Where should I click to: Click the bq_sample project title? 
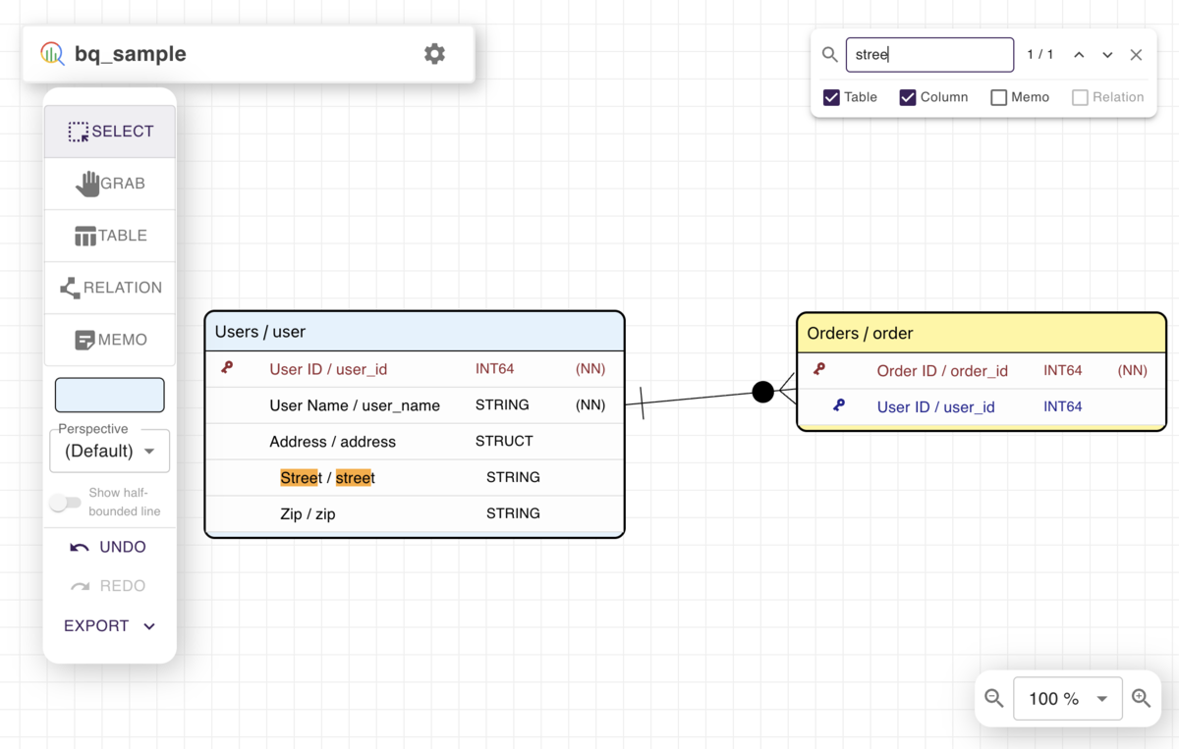pyautogui.click(x=131, y=54)
